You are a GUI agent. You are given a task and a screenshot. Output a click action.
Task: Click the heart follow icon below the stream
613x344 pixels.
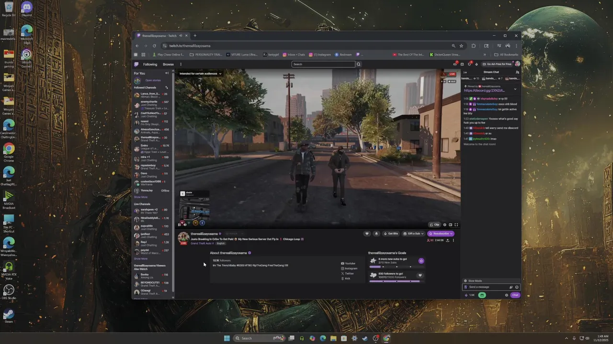click(x=367, y=234)
